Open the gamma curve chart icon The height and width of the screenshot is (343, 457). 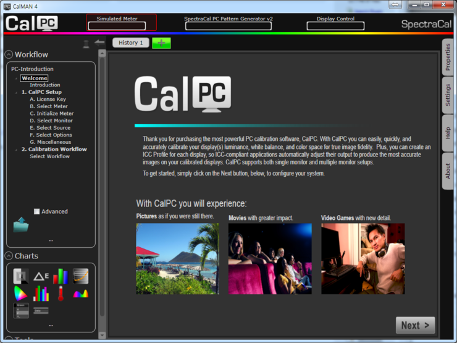pos(80,276)
